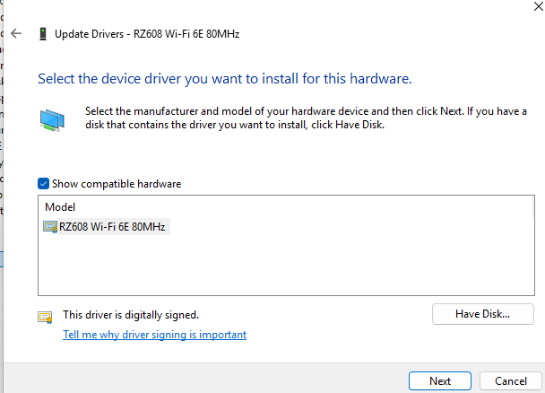545x393 pixels.
Task: Click the network computers hardware icon
Action: [x=52, y=118]
